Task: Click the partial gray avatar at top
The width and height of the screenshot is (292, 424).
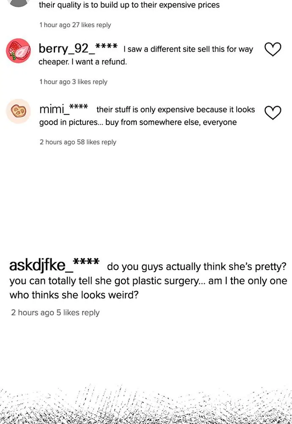Action: click(18, 3)
